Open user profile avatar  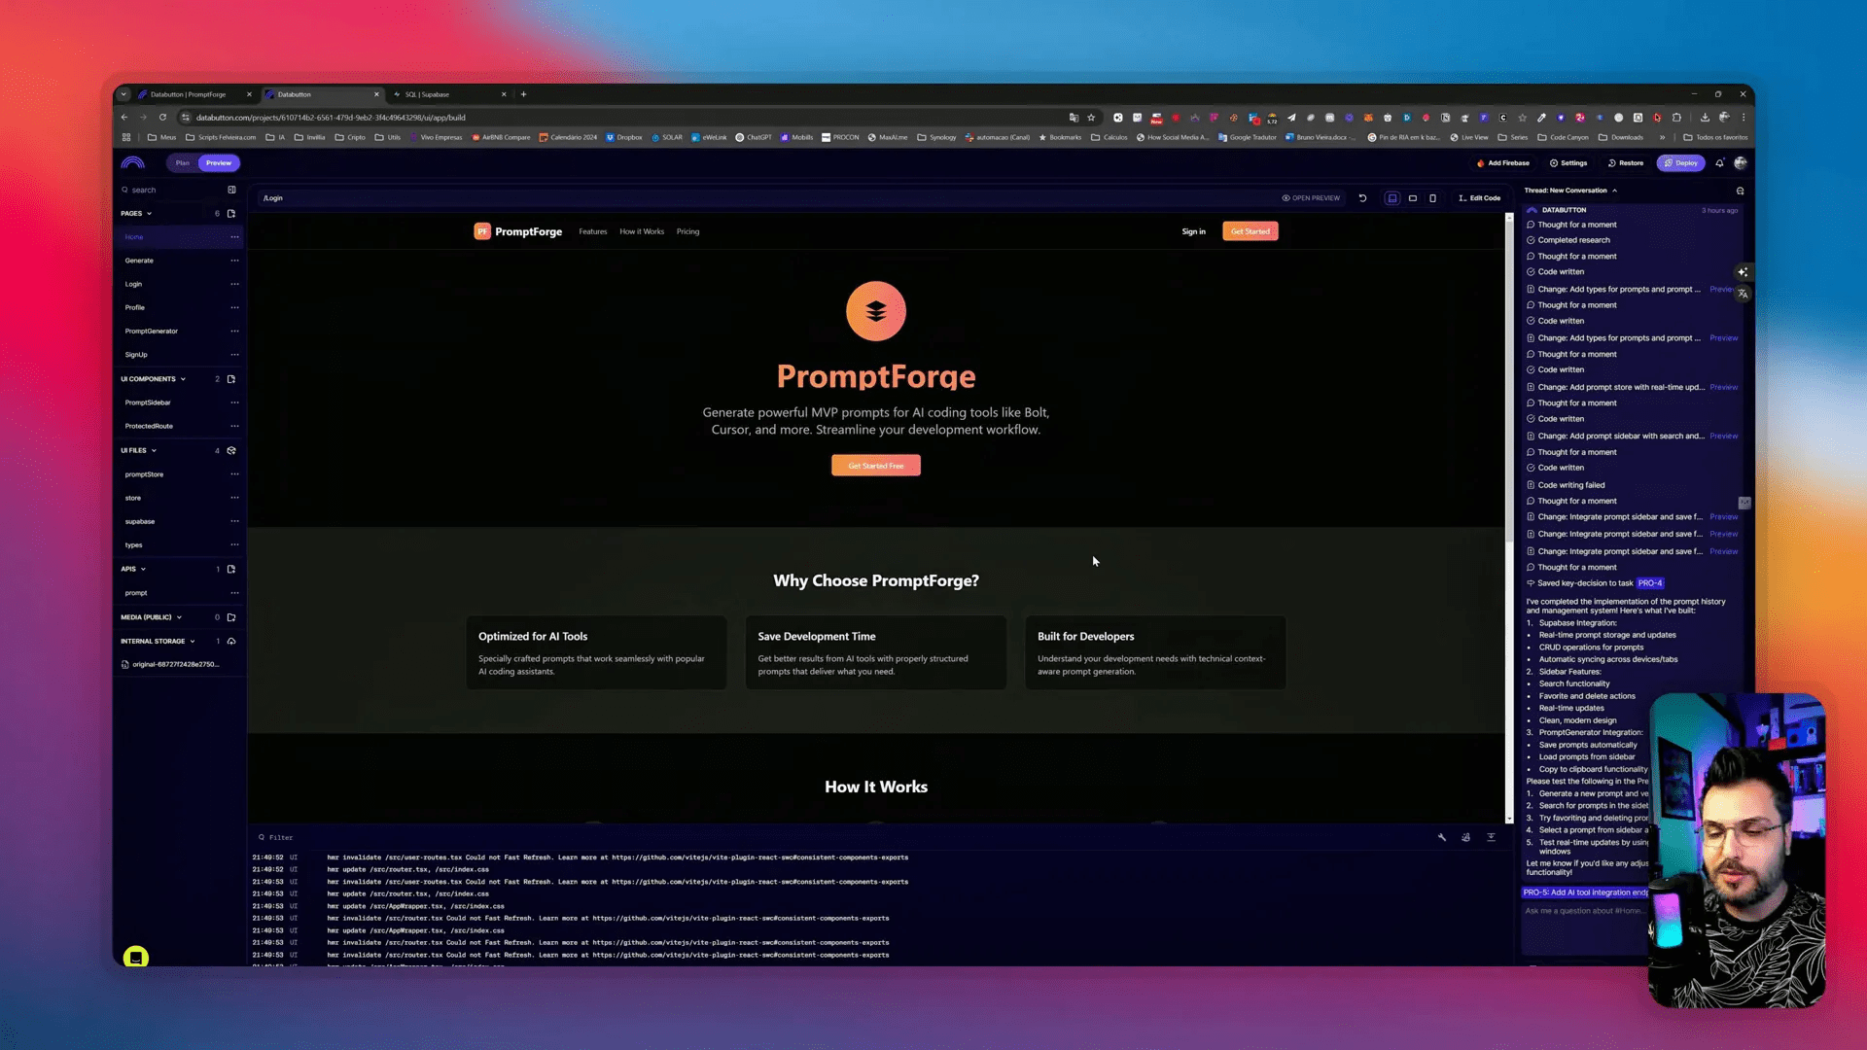[1741, 163]
